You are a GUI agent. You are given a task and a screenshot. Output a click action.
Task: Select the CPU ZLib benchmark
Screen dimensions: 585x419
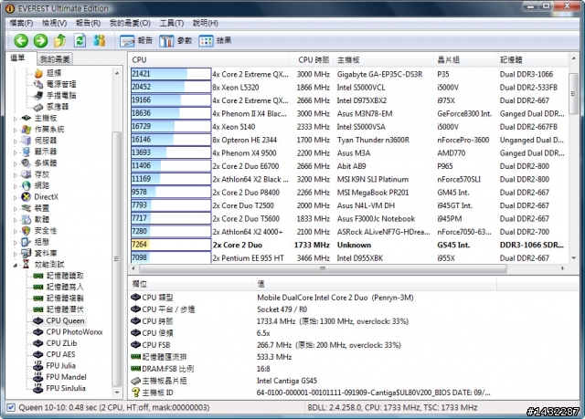tap(61, 343)
